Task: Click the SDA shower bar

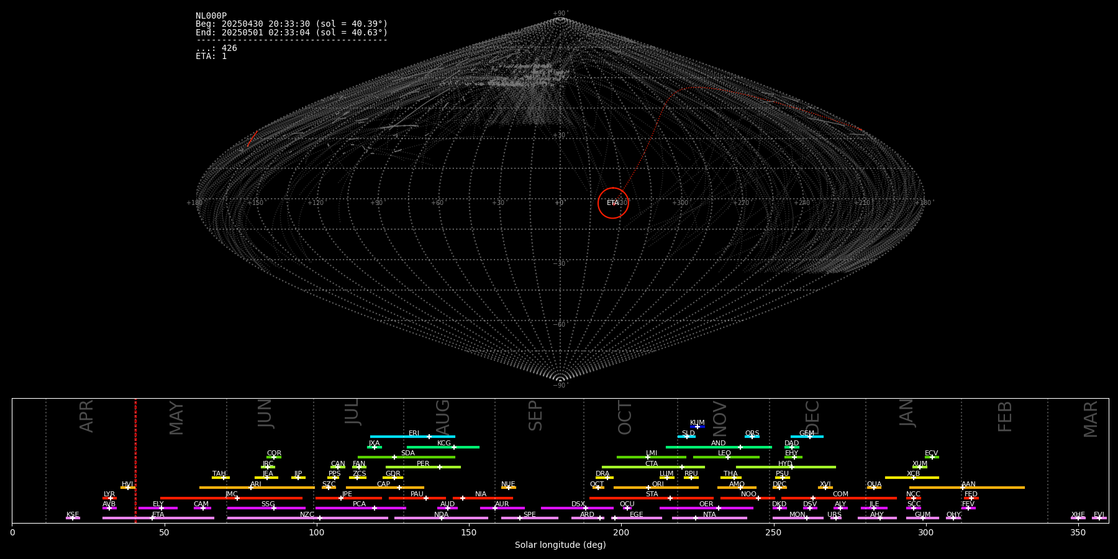Action: [x=406, y=457]
